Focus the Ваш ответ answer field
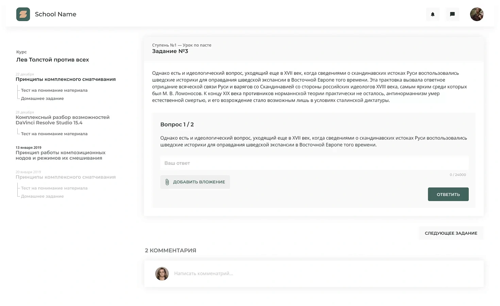The width and height of the screenshot is (500, 306). click(315, 163)
